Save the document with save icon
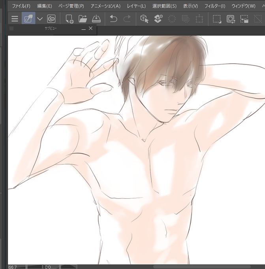 pos(96,19)
